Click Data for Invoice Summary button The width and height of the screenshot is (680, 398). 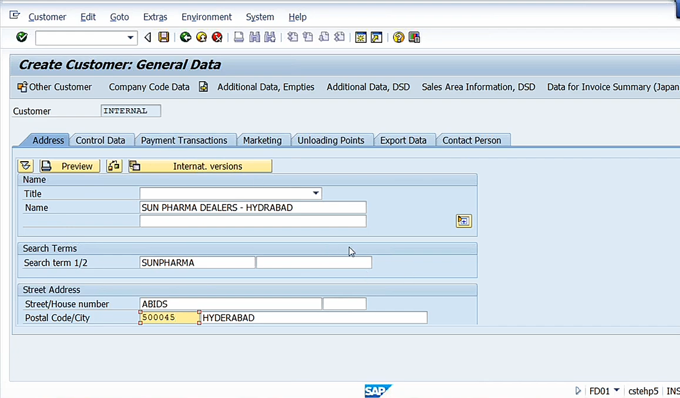point(613,87)
